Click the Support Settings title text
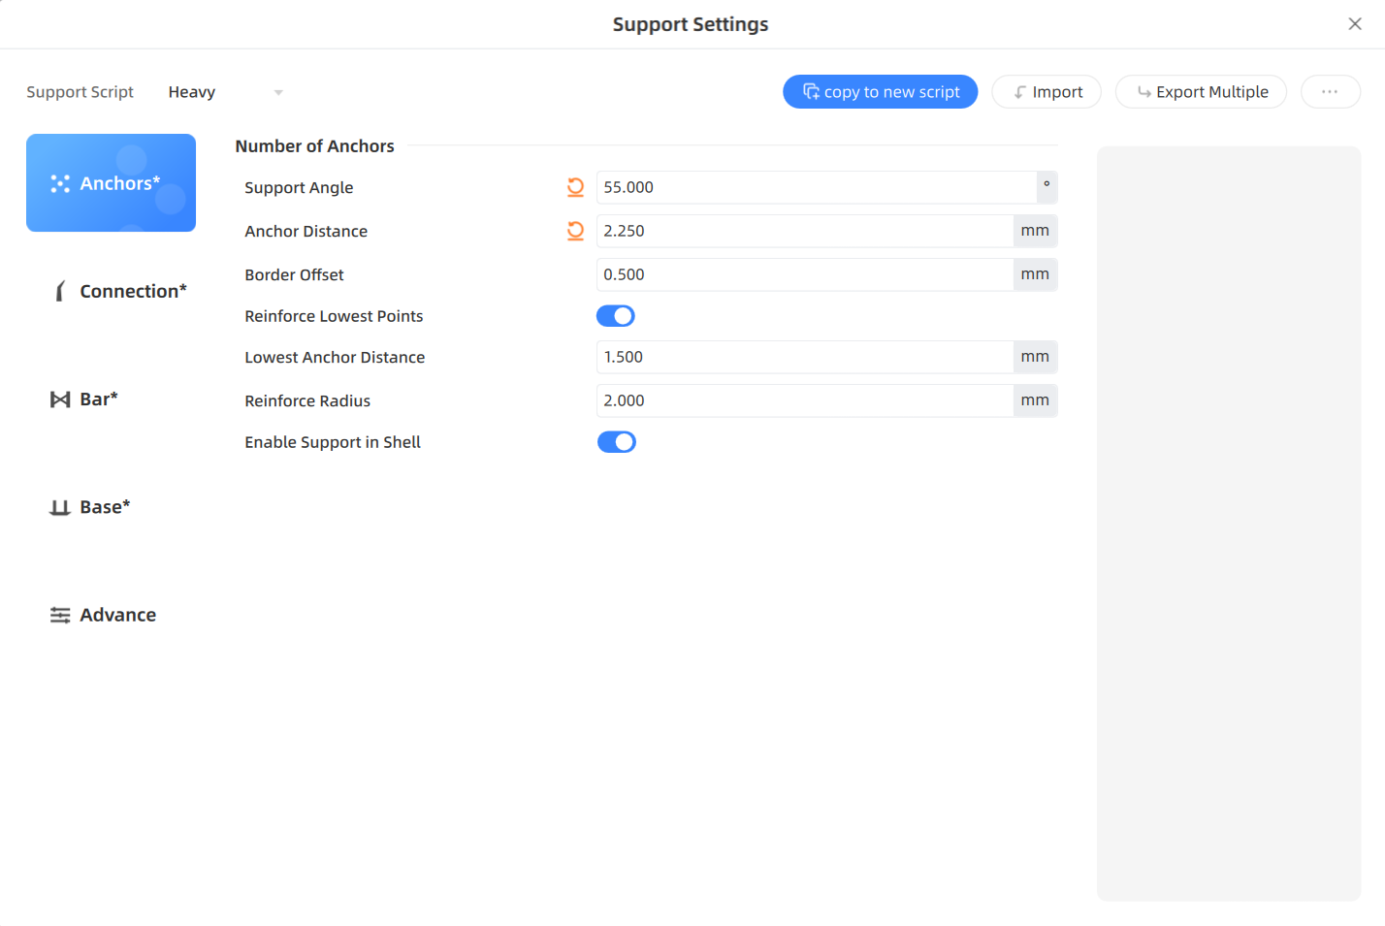This screenshot has height=926, width=1385. tap(691, 24)
